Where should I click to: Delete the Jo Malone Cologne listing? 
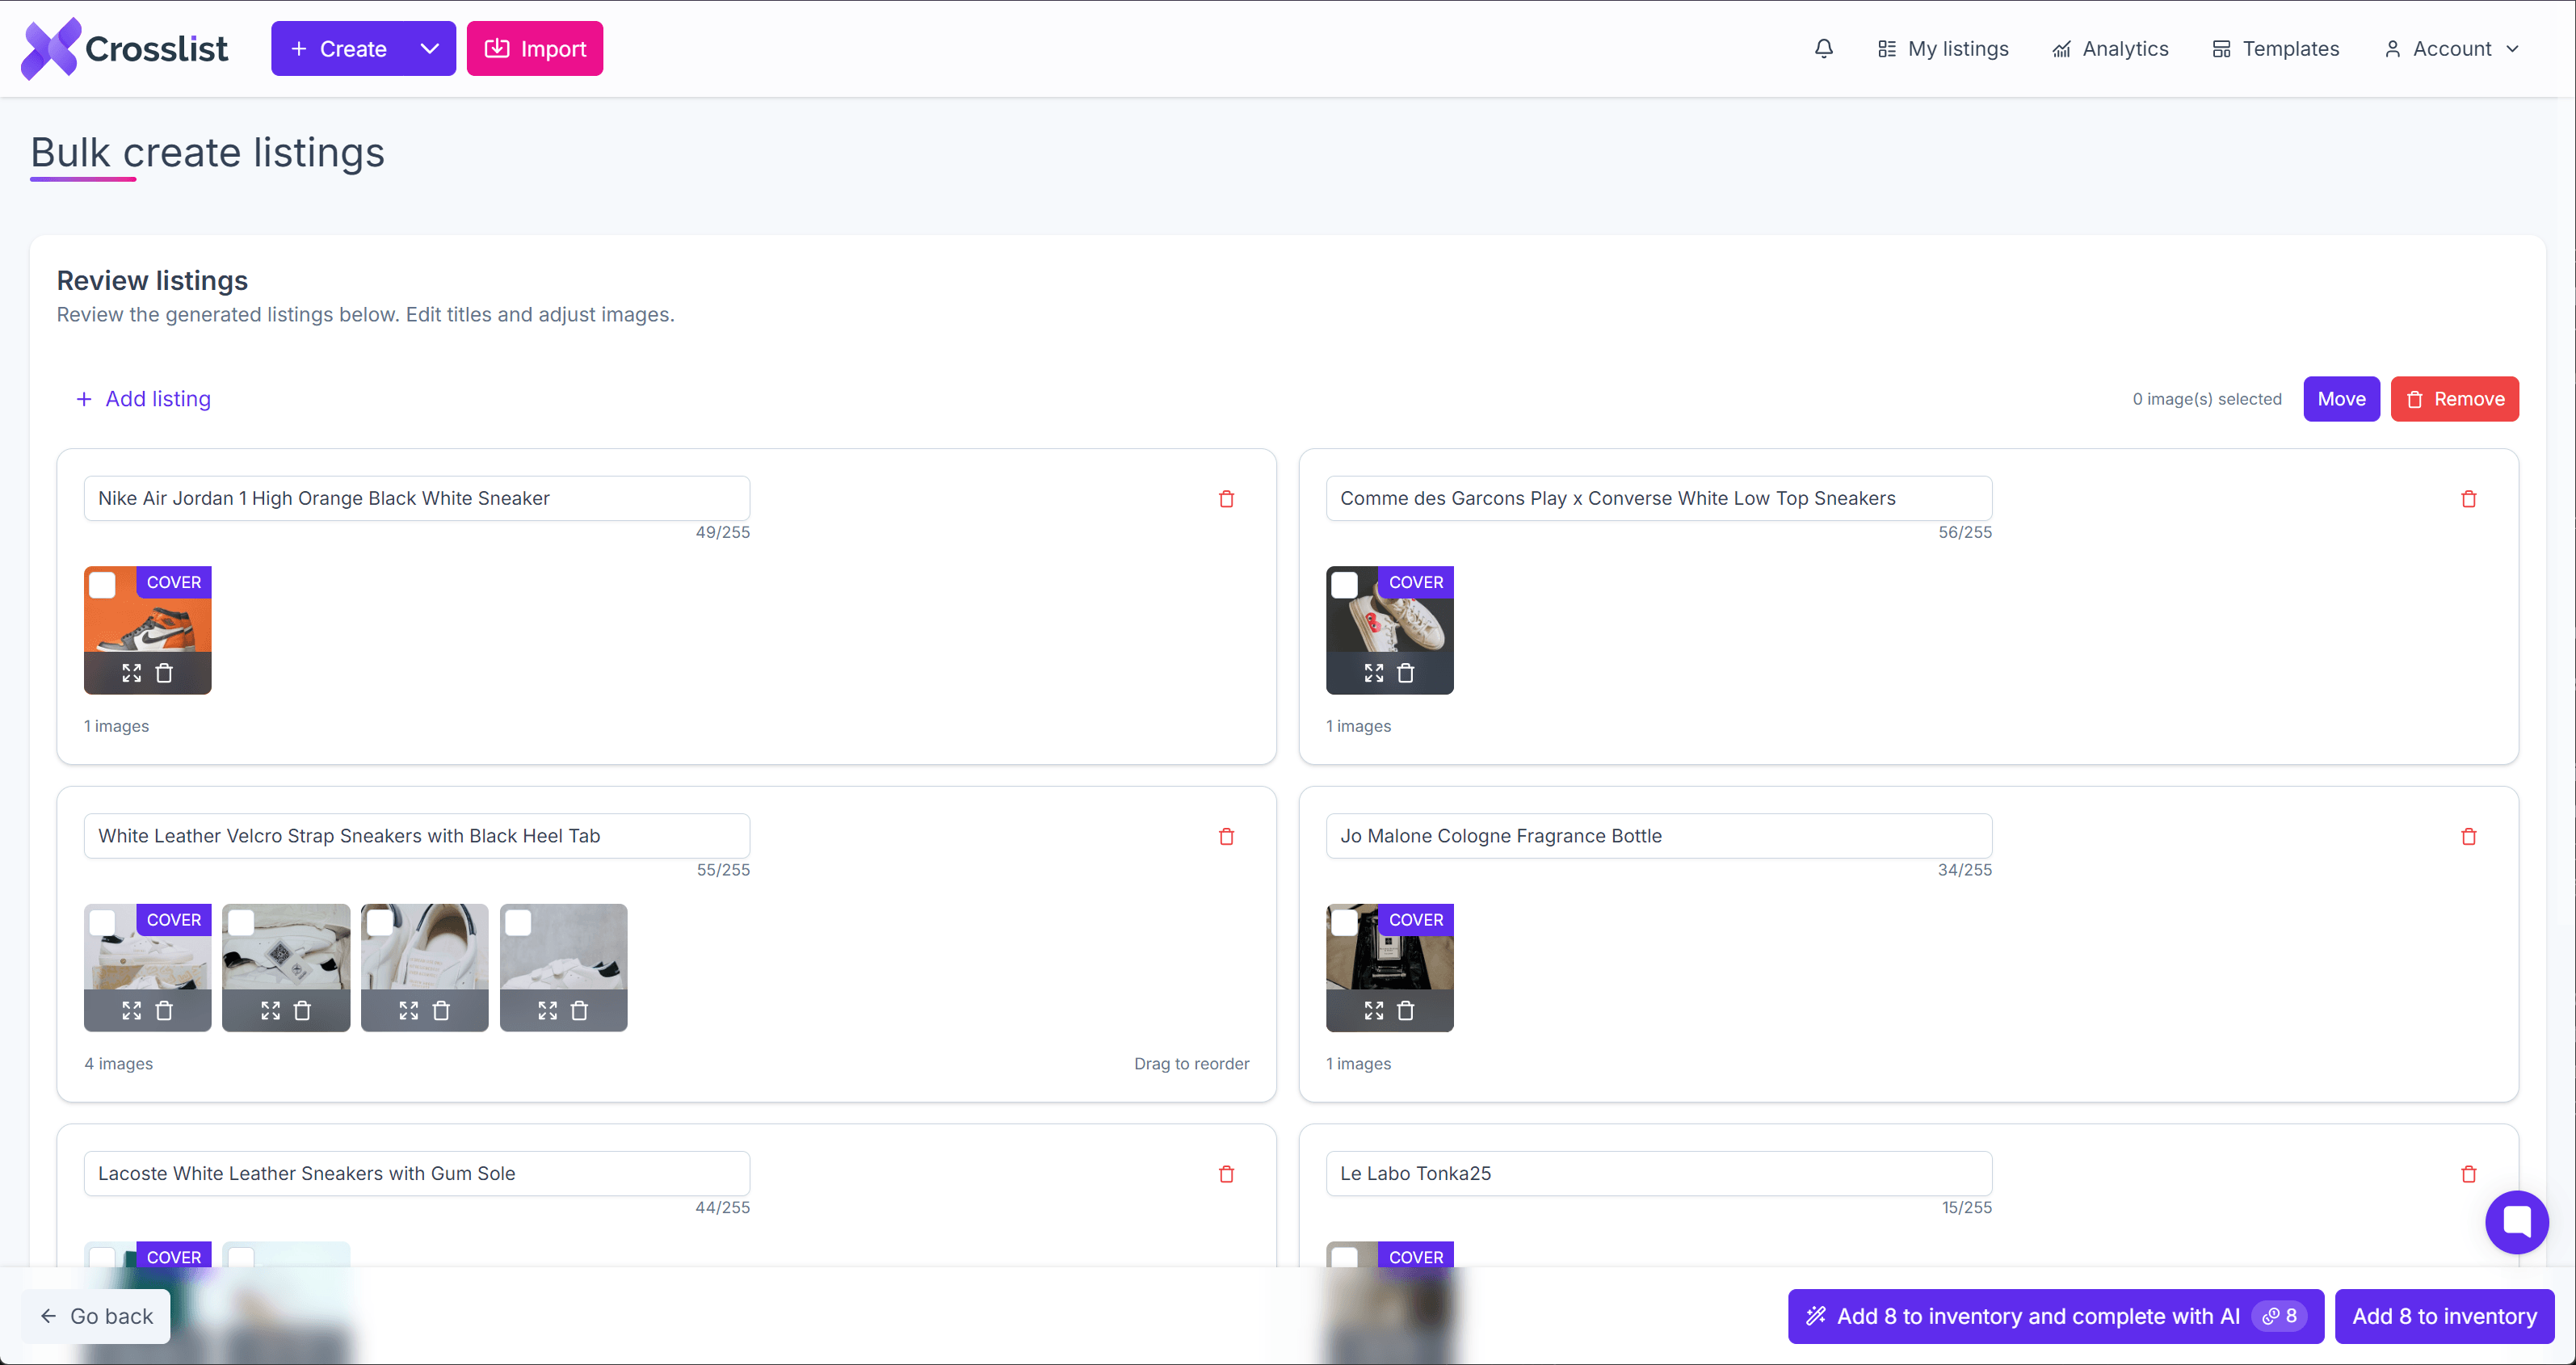(x=2468, y=837)
